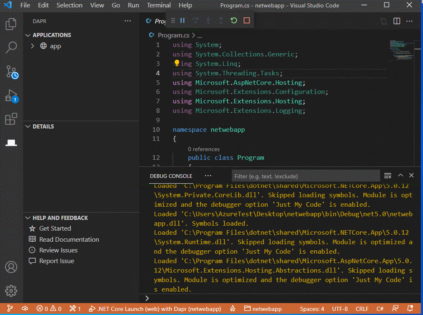
Task: Change file encoding UTF-8
Action: (x=340, y=308)
